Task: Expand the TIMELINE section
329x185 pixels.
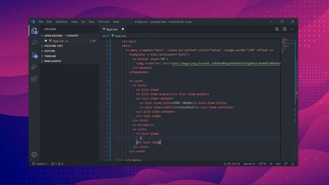Action: tap(50, 56)
